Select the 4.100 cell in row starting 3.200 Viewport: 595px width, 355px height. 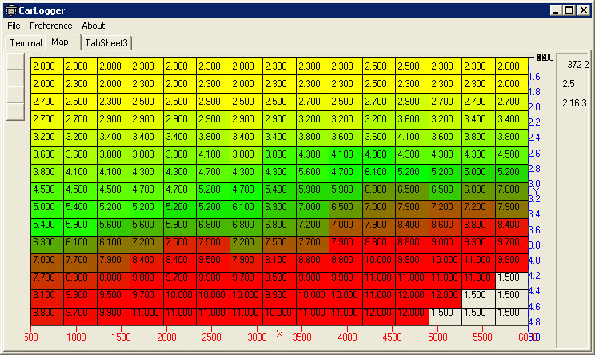(412, 139)
